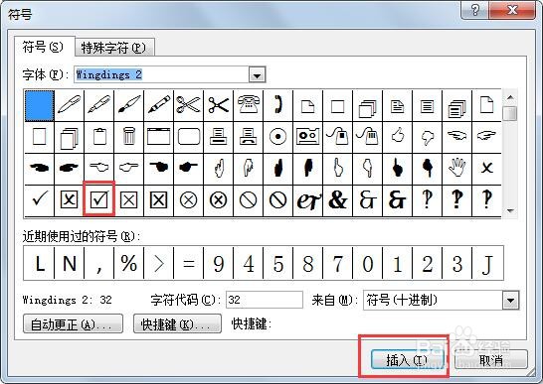
Task: Click the 插入(I) button
Action: pyautogui.click(x=407, y=360)
